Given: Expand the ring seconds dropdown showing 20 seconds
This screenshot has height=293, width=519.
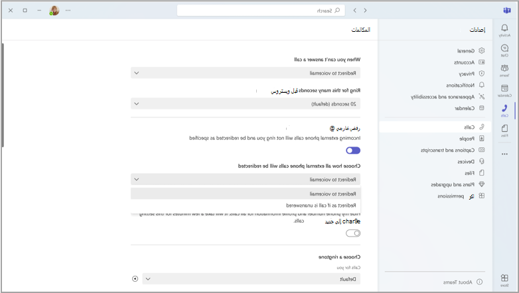Looking at the screenshot, I should click(x=246, y=104).
